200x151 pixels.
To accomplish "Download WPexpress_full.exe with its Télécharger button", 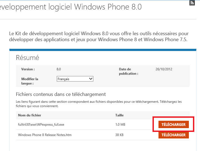I will (x=173, y=124).
